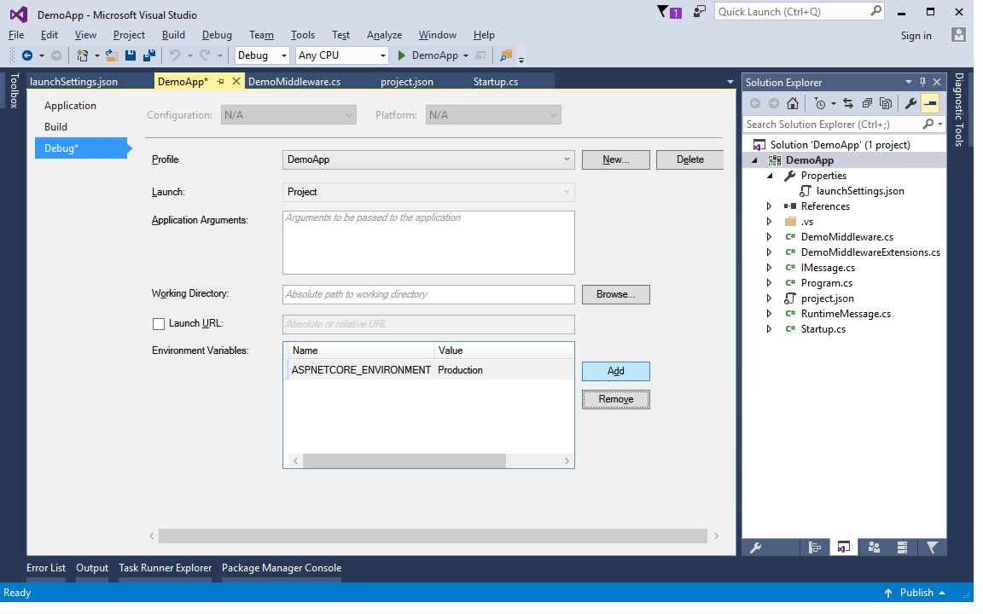Open the solution configuration Debug dropdown
This screenshot has height=614, width=983.
(262, 55)
